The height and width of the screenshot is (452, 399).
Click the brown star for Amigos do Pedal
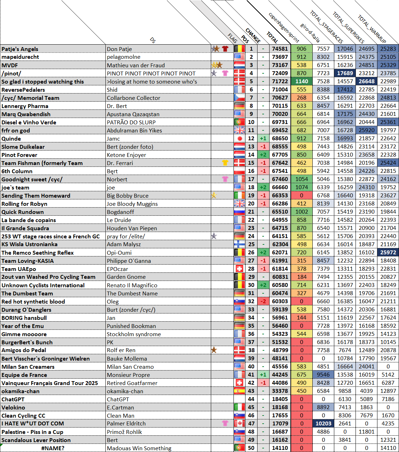point(214,350)
